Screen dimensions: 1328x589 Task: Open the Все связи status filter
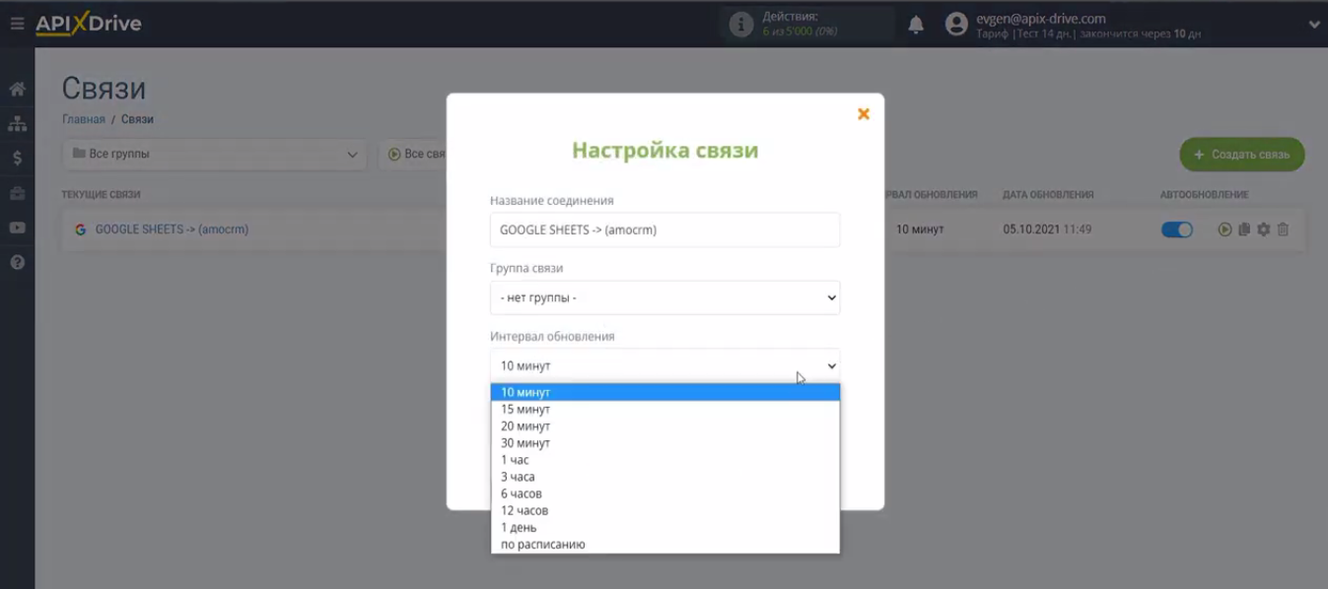point(414,155)
